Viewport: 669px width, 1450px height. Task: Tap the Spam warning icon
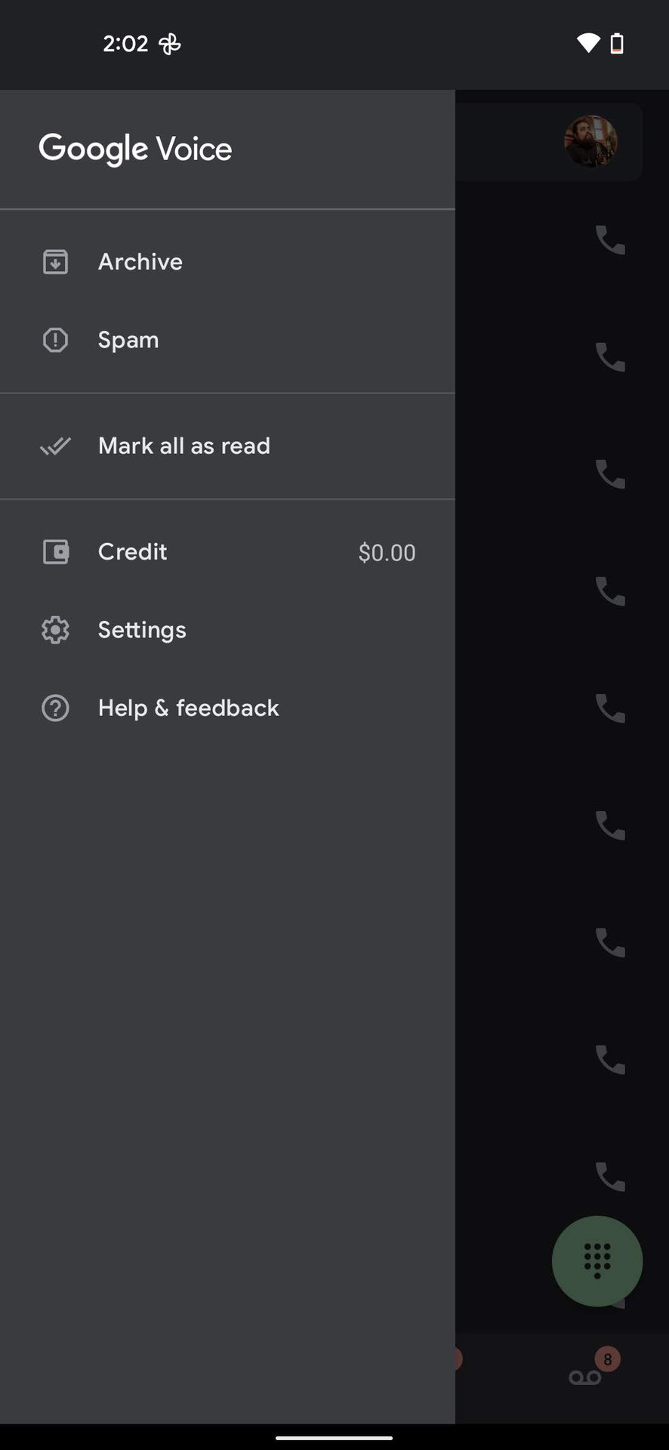[55, 340]
